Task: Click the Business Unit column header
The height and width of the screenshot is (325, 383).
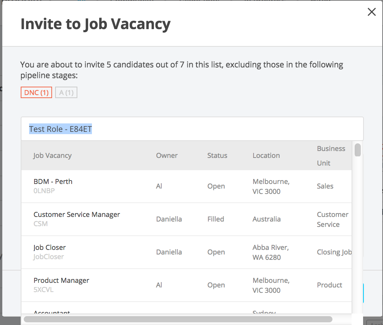Action: (331, 156)
